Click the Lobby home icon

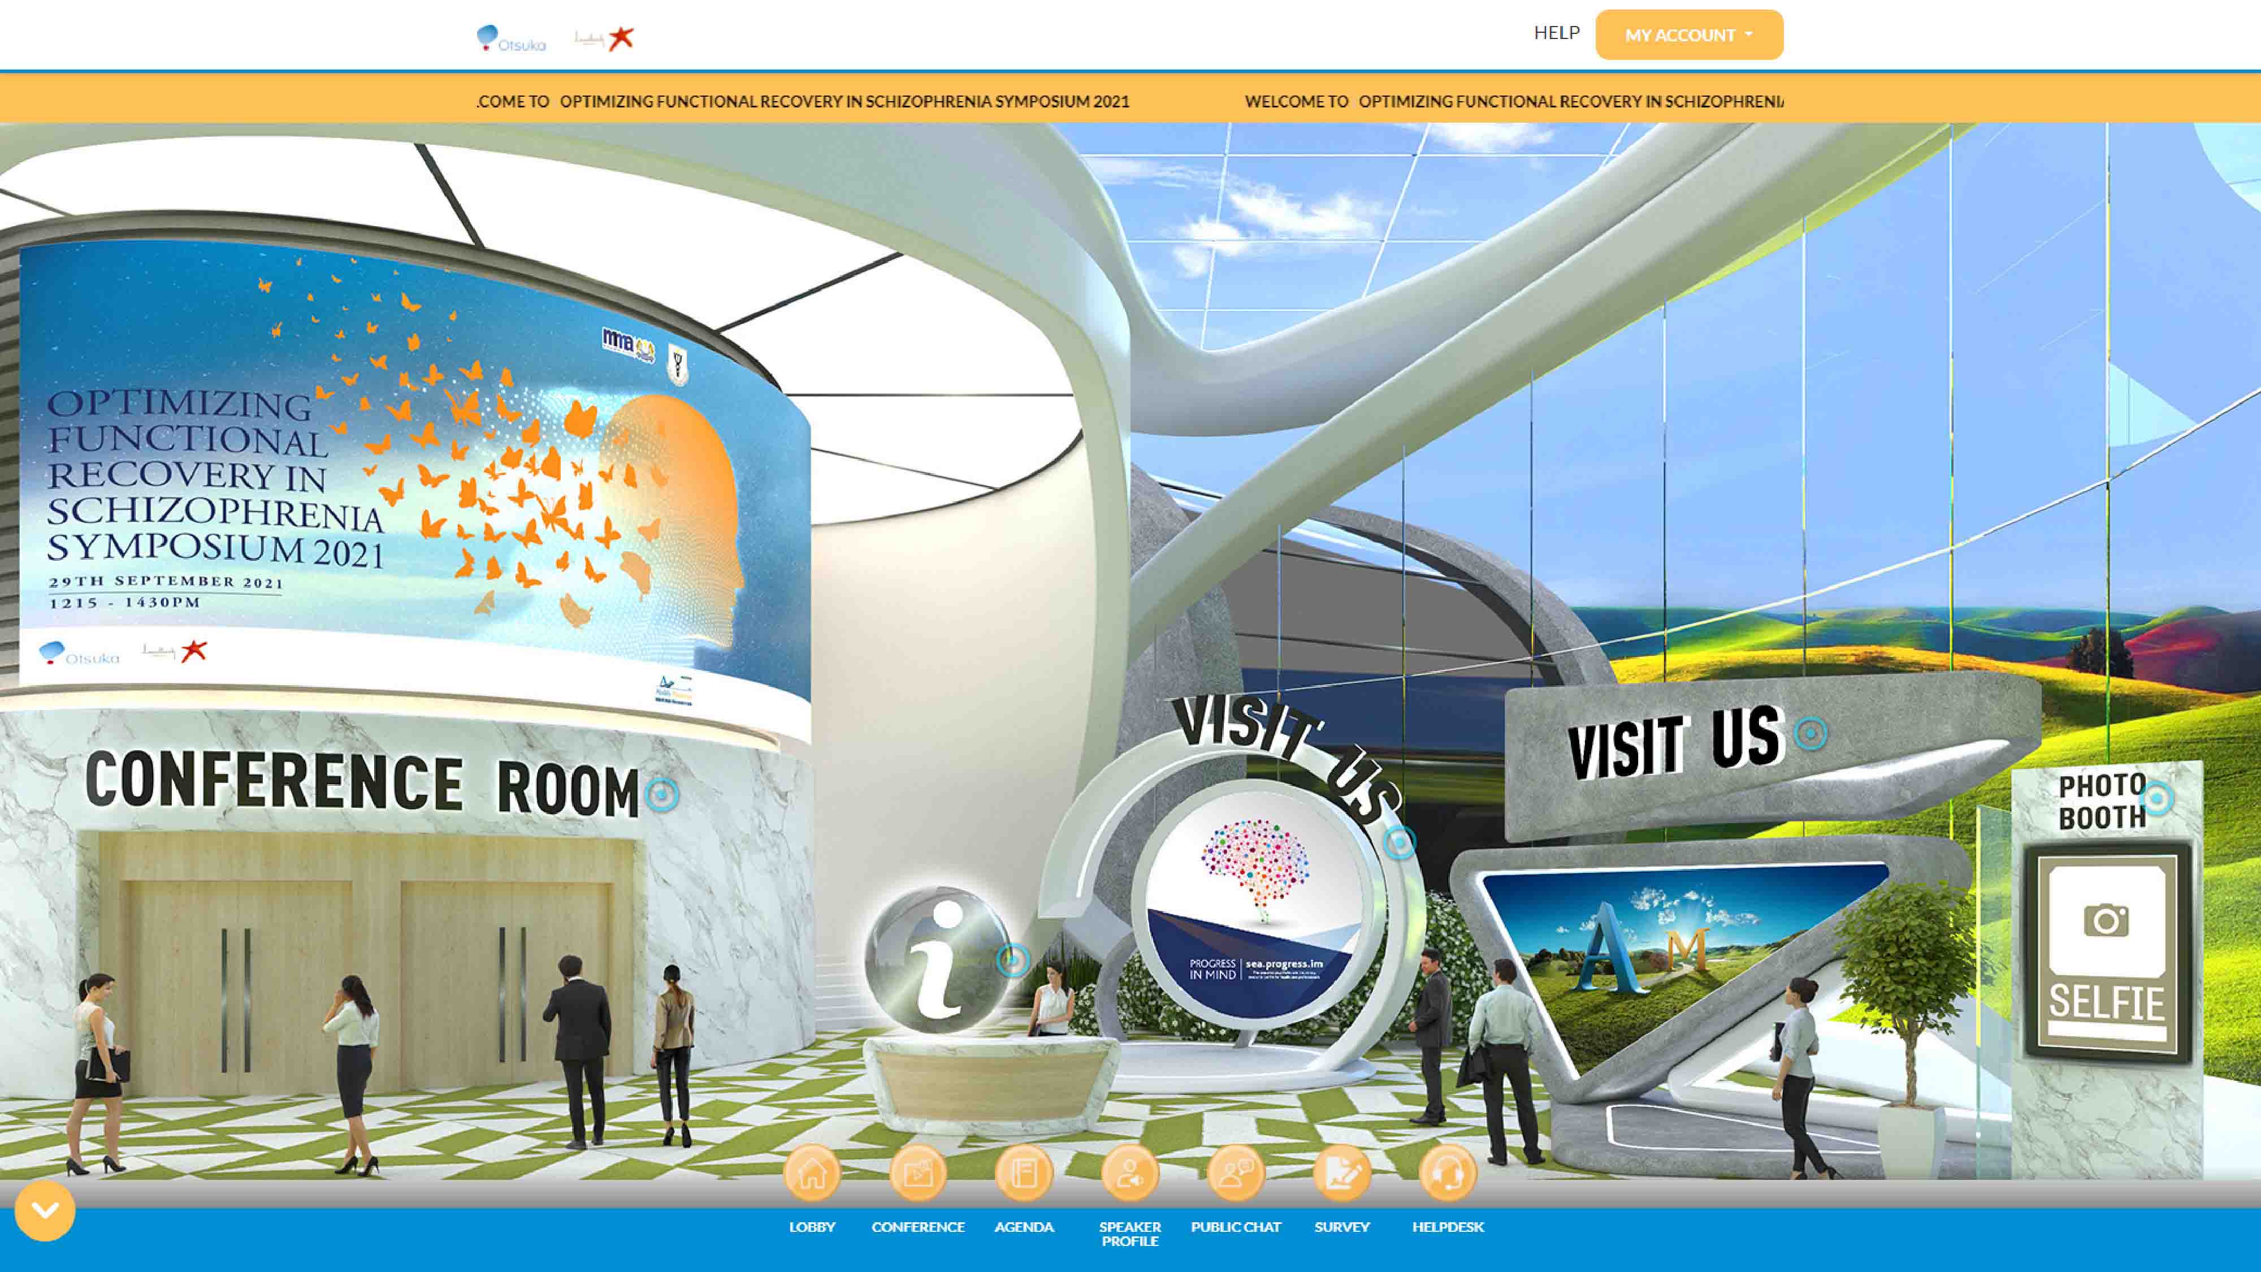[x=812, y=1173]
